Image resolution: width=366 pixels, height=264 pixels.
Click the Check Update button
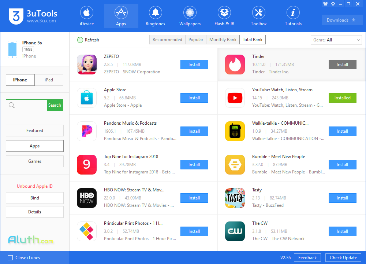point(343,258)
